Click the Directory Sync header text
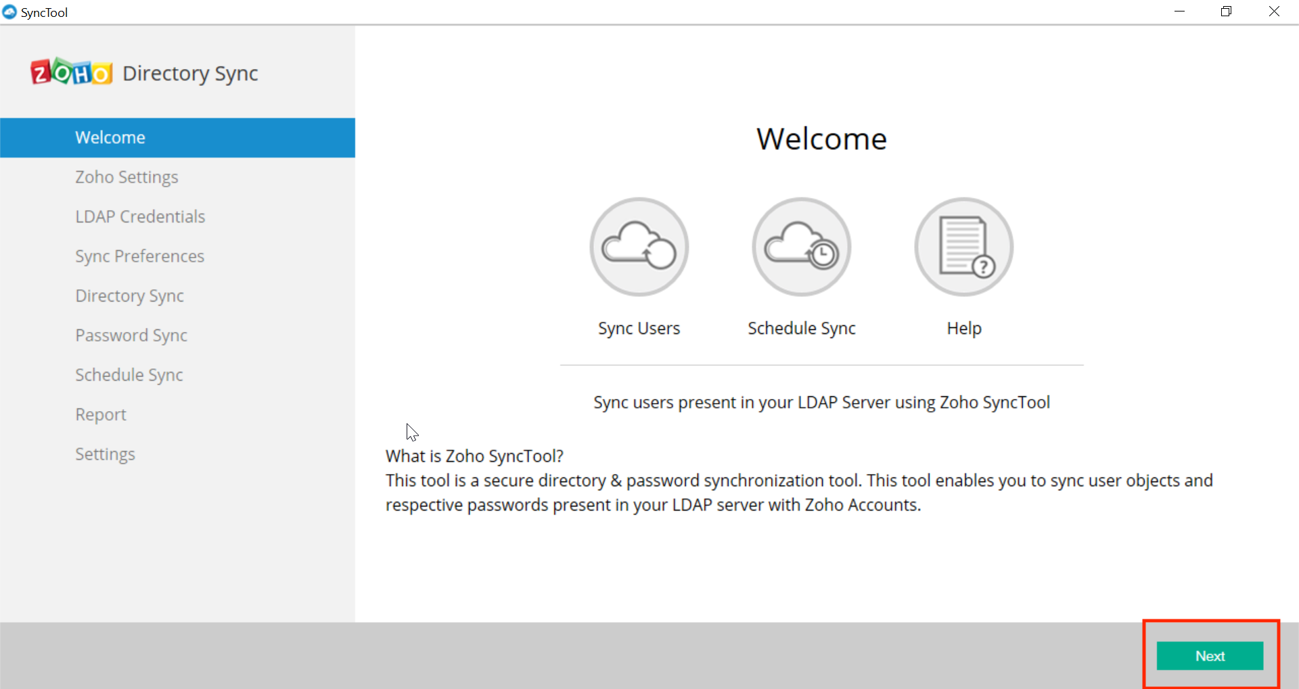 (x=190, y=73)
